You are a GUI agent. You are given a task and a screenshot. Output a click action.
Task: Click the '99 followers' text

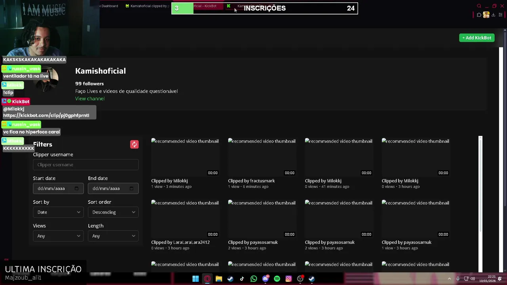(x=90, y=84)
